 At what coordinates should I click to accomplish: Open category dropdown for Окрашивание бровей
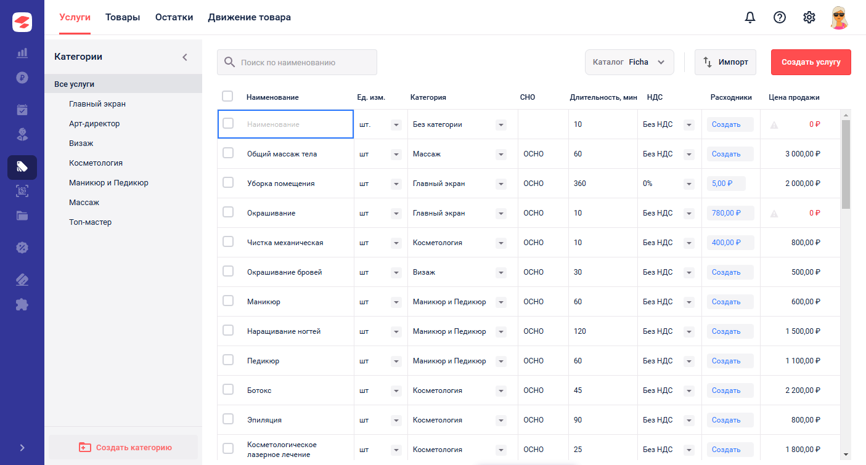click(501, 273)
